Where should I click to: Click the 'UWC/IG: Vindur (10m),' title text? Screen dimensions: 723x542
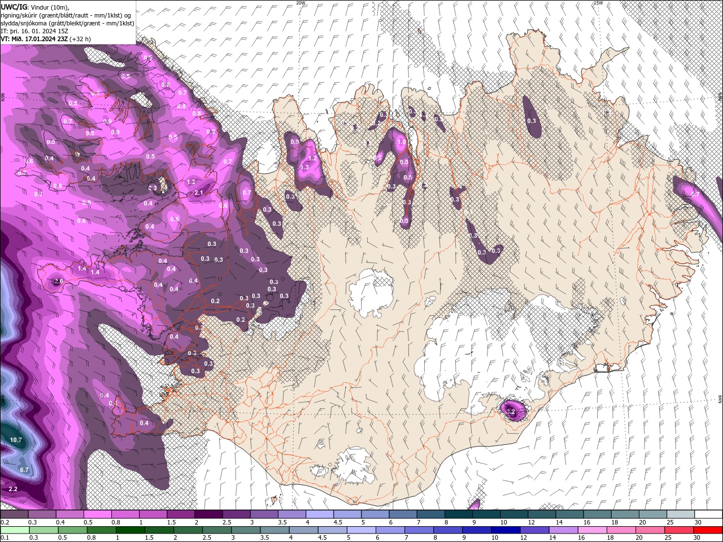tap(35, 6)
